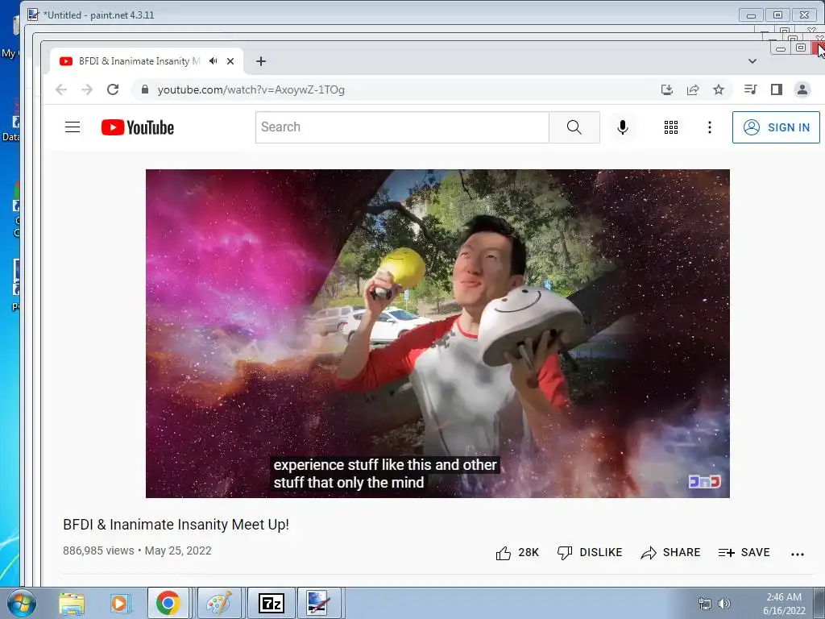This screenshot has height=619, width=825.
Task: Like the video with thumbs up
Action: point(517,553)
